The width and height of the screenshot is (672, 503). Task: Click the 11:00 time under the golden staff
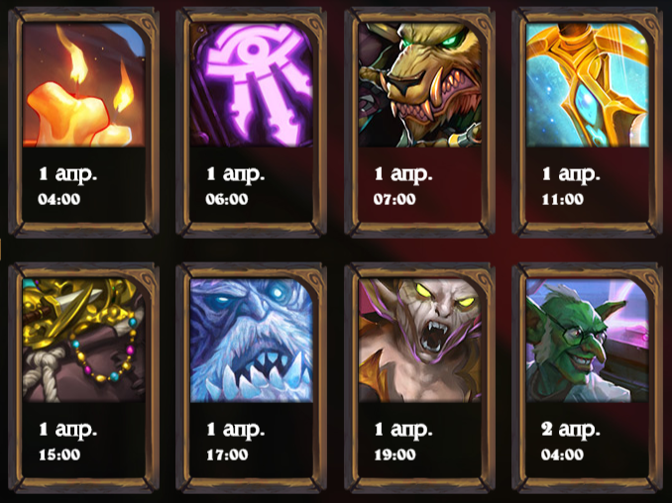[x=563, y=199]
